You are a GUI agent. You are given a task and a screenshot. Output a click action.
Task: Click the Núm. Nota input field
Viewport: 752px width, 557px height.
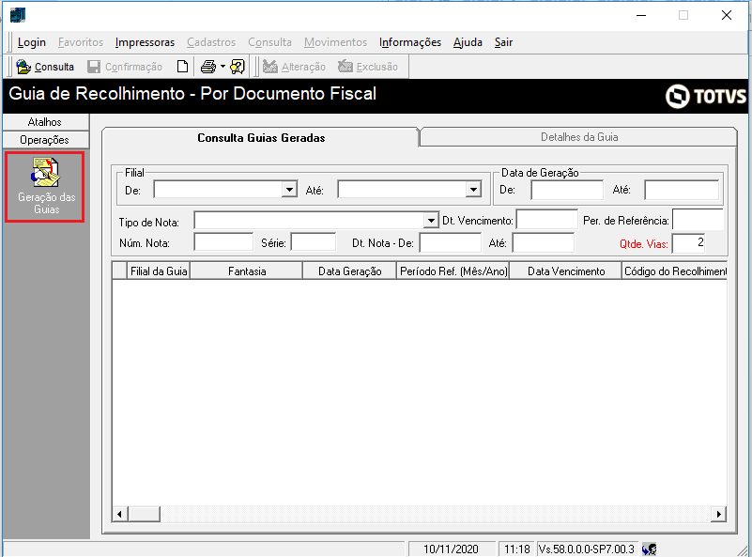[x=223, y=241]
